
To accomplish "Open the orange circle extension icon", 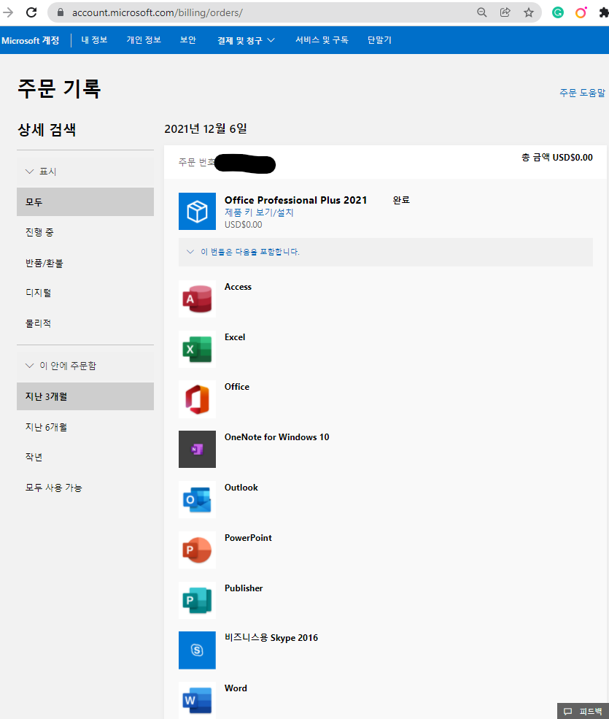I will (581, 12).
